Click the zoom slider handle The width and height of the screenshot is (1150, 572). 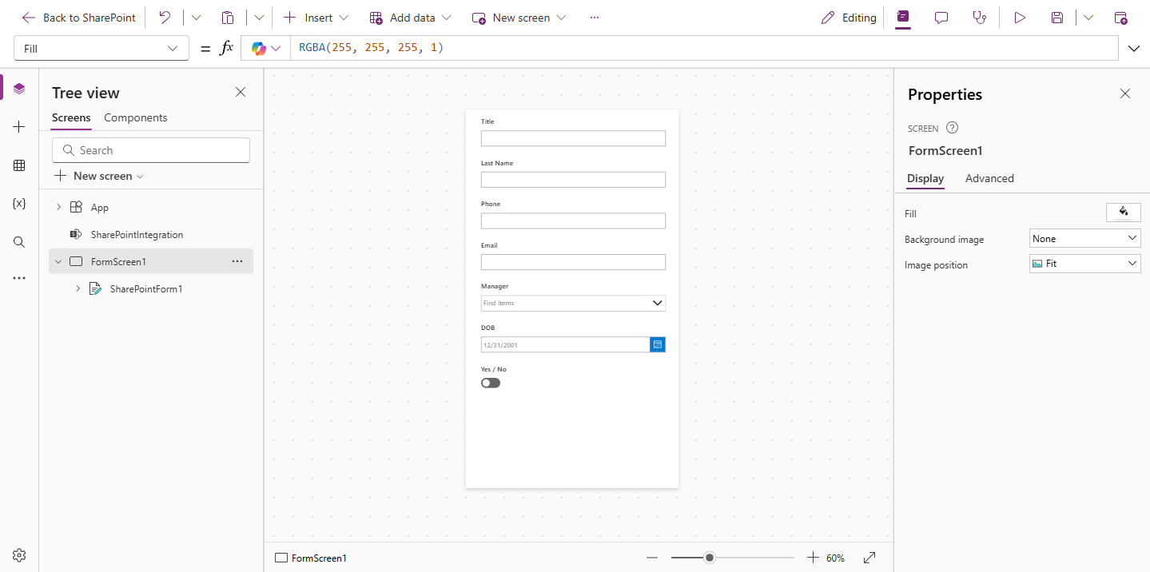coord(710,558)
